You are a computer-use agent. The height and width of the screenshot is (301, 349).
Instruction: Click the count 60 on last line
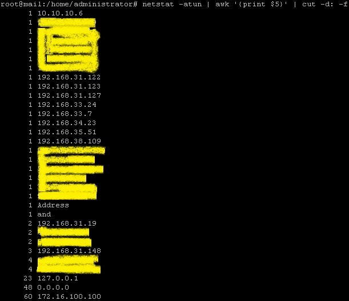[x=28, y=296]
